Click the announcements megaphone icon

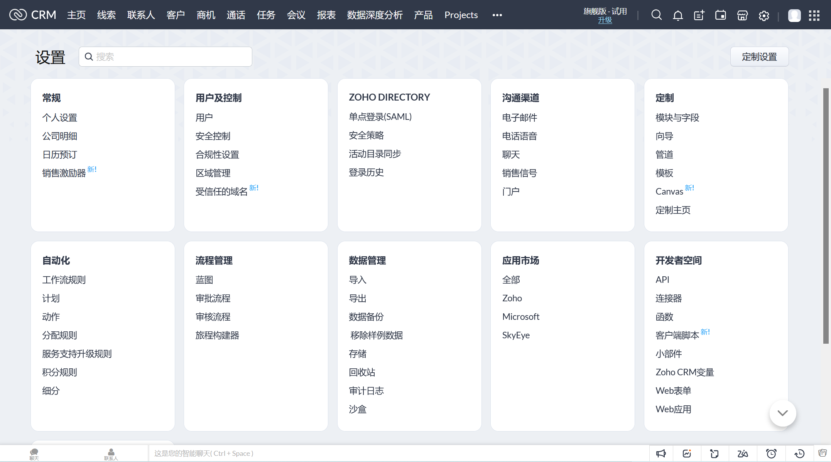(661, 454)
